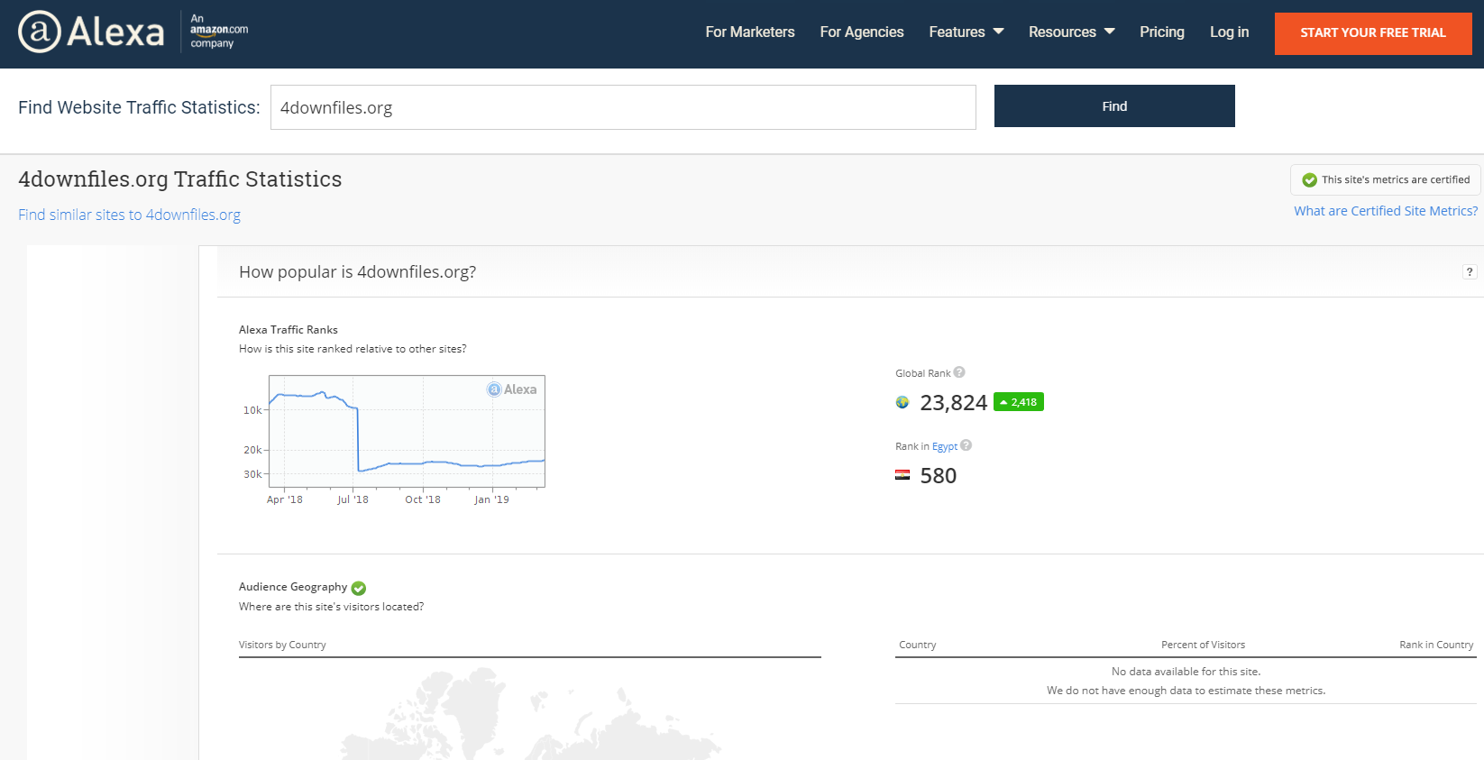Open the For Marketers page

point(750,32)
